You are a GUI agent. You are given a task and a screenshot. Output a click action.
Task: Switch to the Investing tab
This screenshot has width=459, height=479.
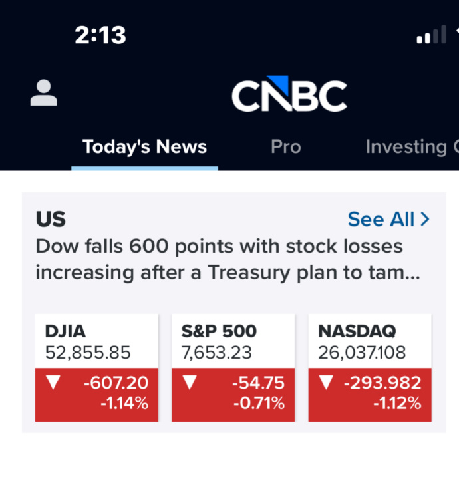point(406,147)
